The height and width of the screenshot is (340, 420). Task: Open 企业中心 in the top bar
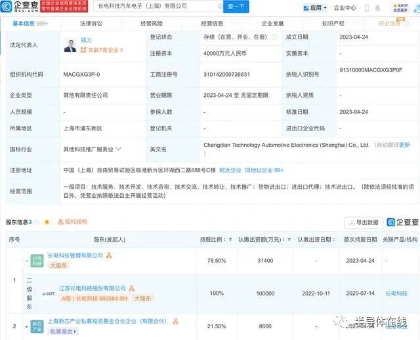(x=345, y=8)
